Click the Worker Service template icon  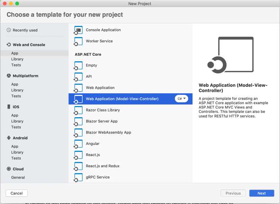78,41
